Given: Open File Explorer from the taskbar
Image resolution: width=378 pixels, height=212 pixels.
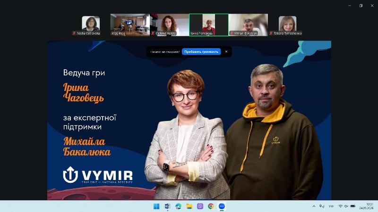Looking at the screenshot, I should pos(189,206).
